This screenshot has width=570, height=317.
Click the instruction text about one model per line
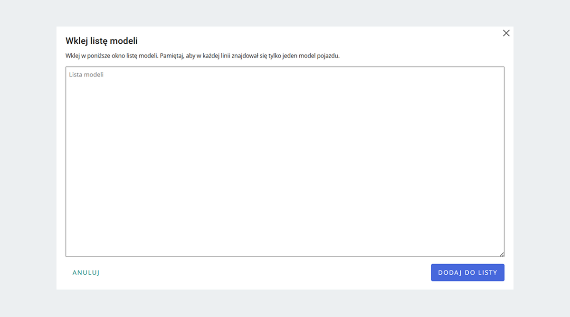tap(203, 56)
